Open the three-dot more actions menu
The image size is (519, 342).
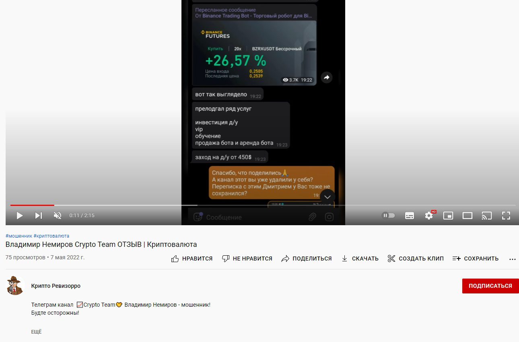[x=512, y=259]
